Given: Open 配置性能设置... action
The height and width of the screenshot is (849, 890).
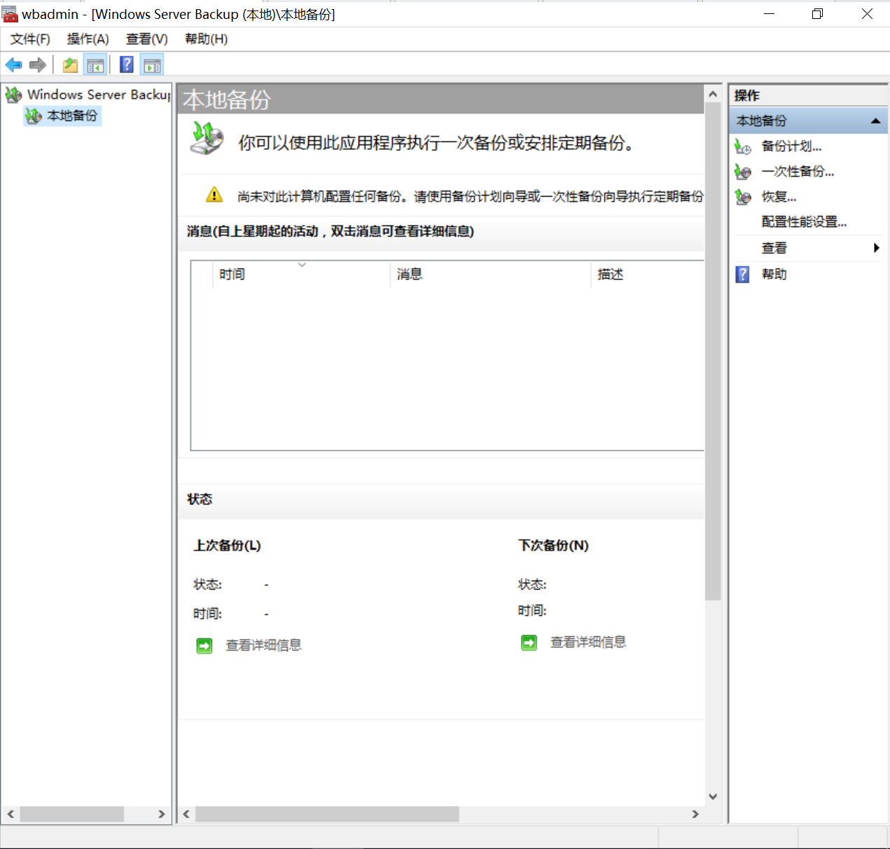Looking at the screenshot, I should pos(805,222).
